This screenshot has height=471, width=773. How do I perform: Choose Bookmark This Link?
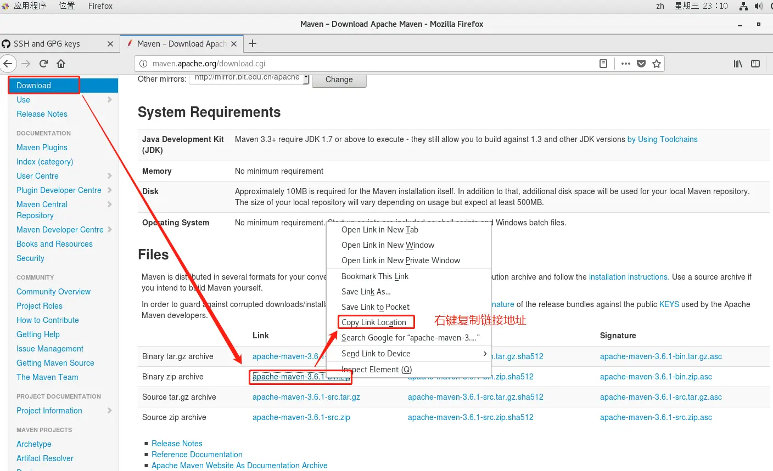click(x=408, y=276)
